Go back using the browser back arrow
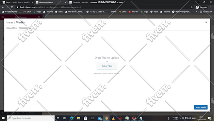The image size is (214, 121). point(3,7)
